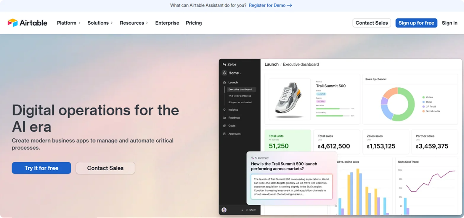Click the AI Summary question heading
Screen dimensions: 464x218
284,166
